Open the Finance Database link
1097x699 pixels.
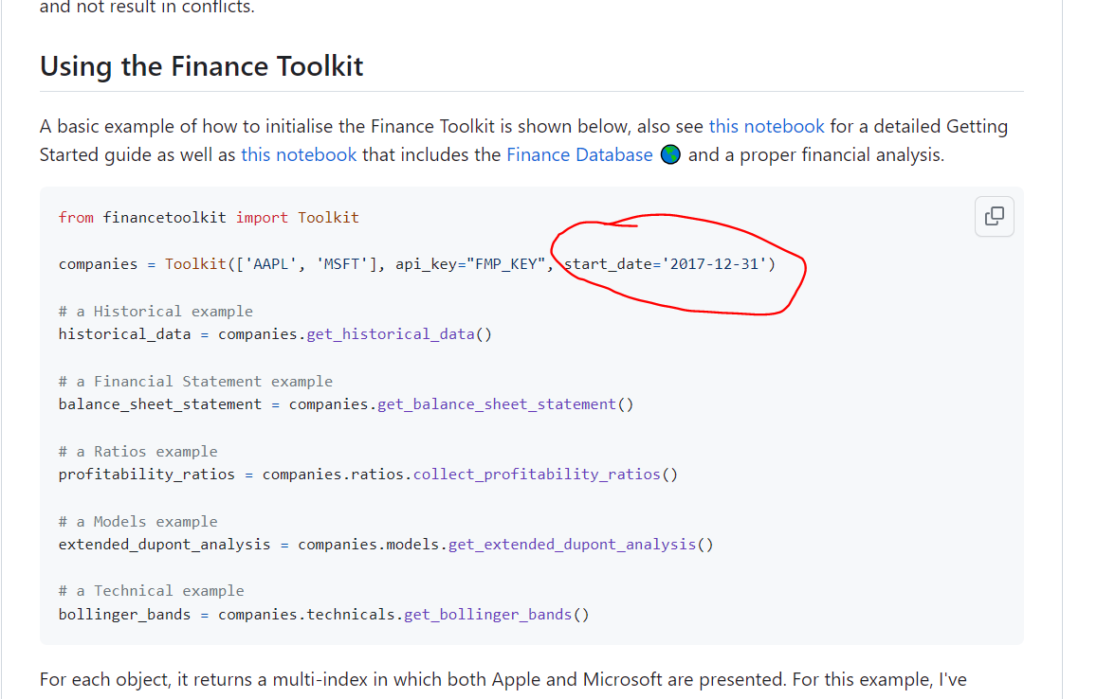tap(579, 154)
